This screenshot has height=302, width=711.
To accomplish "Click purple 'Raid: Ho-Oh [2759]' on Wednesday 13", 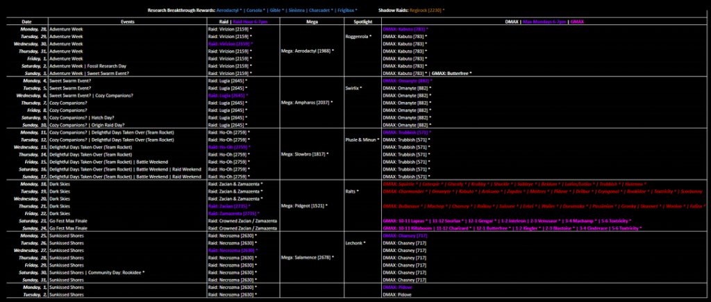I will click(x=229, y=147).
